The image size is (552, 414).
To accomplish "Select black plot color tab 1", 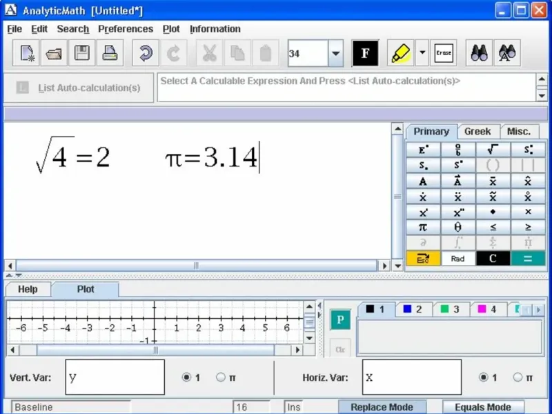I will click(375, 309).
